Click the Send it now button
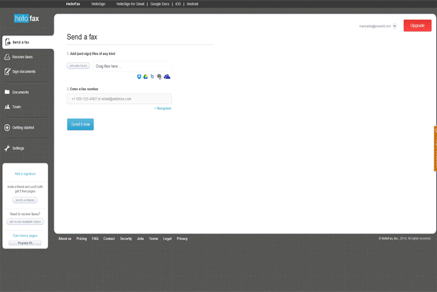The image size is (437, 292). pos(81,124)
